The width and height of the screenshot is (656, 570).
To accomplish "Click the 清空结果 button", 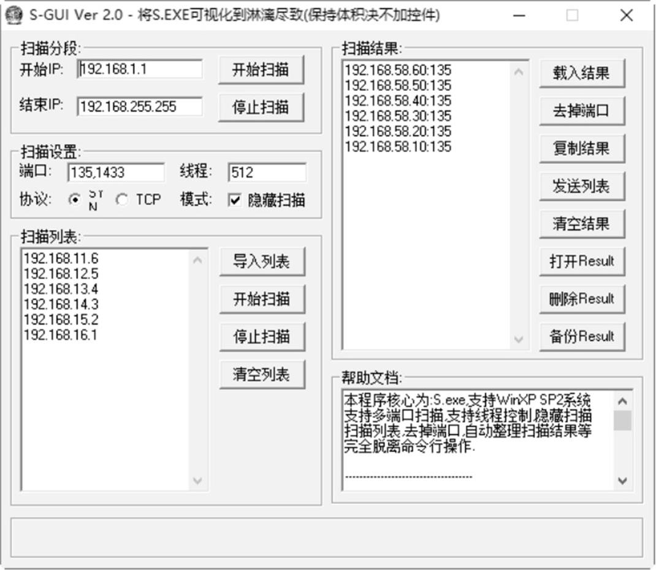I will click(582, 224).
